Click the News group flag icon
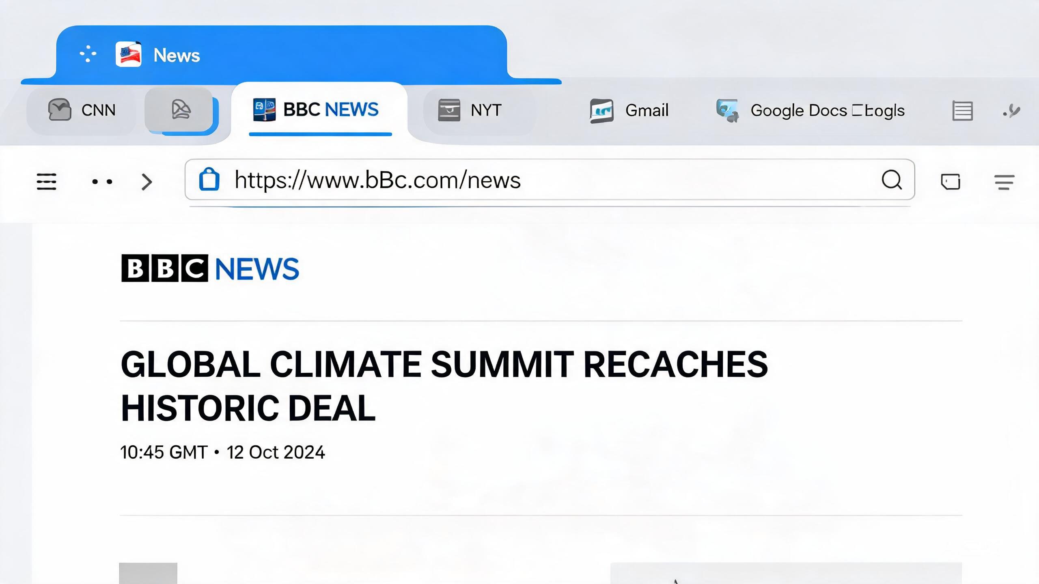Screen dimensions: 1039x584 point(129,54)
